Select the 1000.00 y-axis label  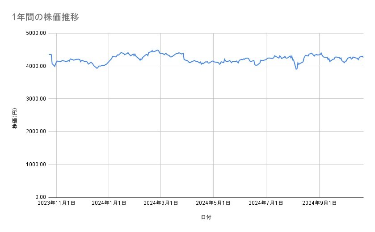[36, 165]
